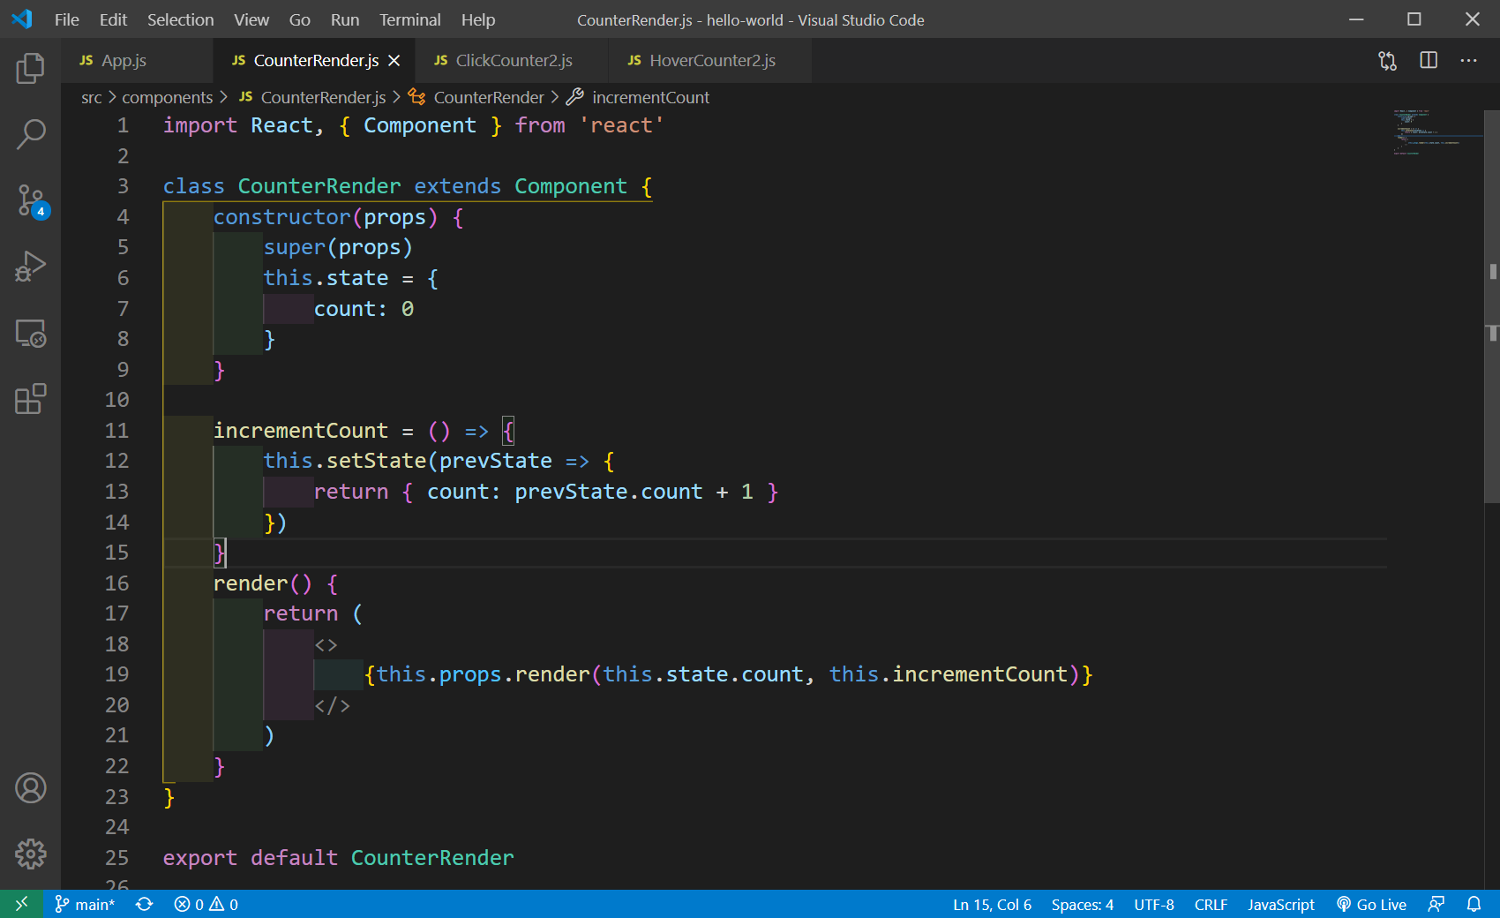This screenshot has height=918, width=1500.
Task: Open the Search view in activity bar
Action: 30,134
